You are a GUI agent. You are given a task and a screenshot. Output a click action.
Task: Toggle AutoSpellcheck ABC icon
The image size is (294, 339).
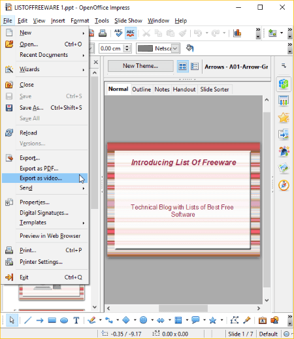131,33
